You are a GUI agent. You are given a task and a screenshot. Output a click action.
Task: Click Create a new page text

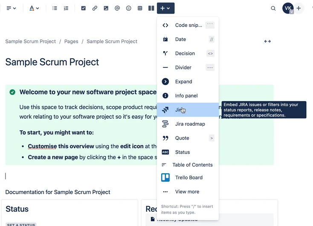click(53, 157)
